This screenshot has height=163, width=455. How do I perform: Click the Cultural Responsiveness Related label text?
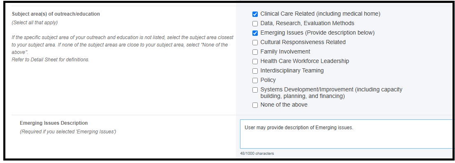(303, 42)
